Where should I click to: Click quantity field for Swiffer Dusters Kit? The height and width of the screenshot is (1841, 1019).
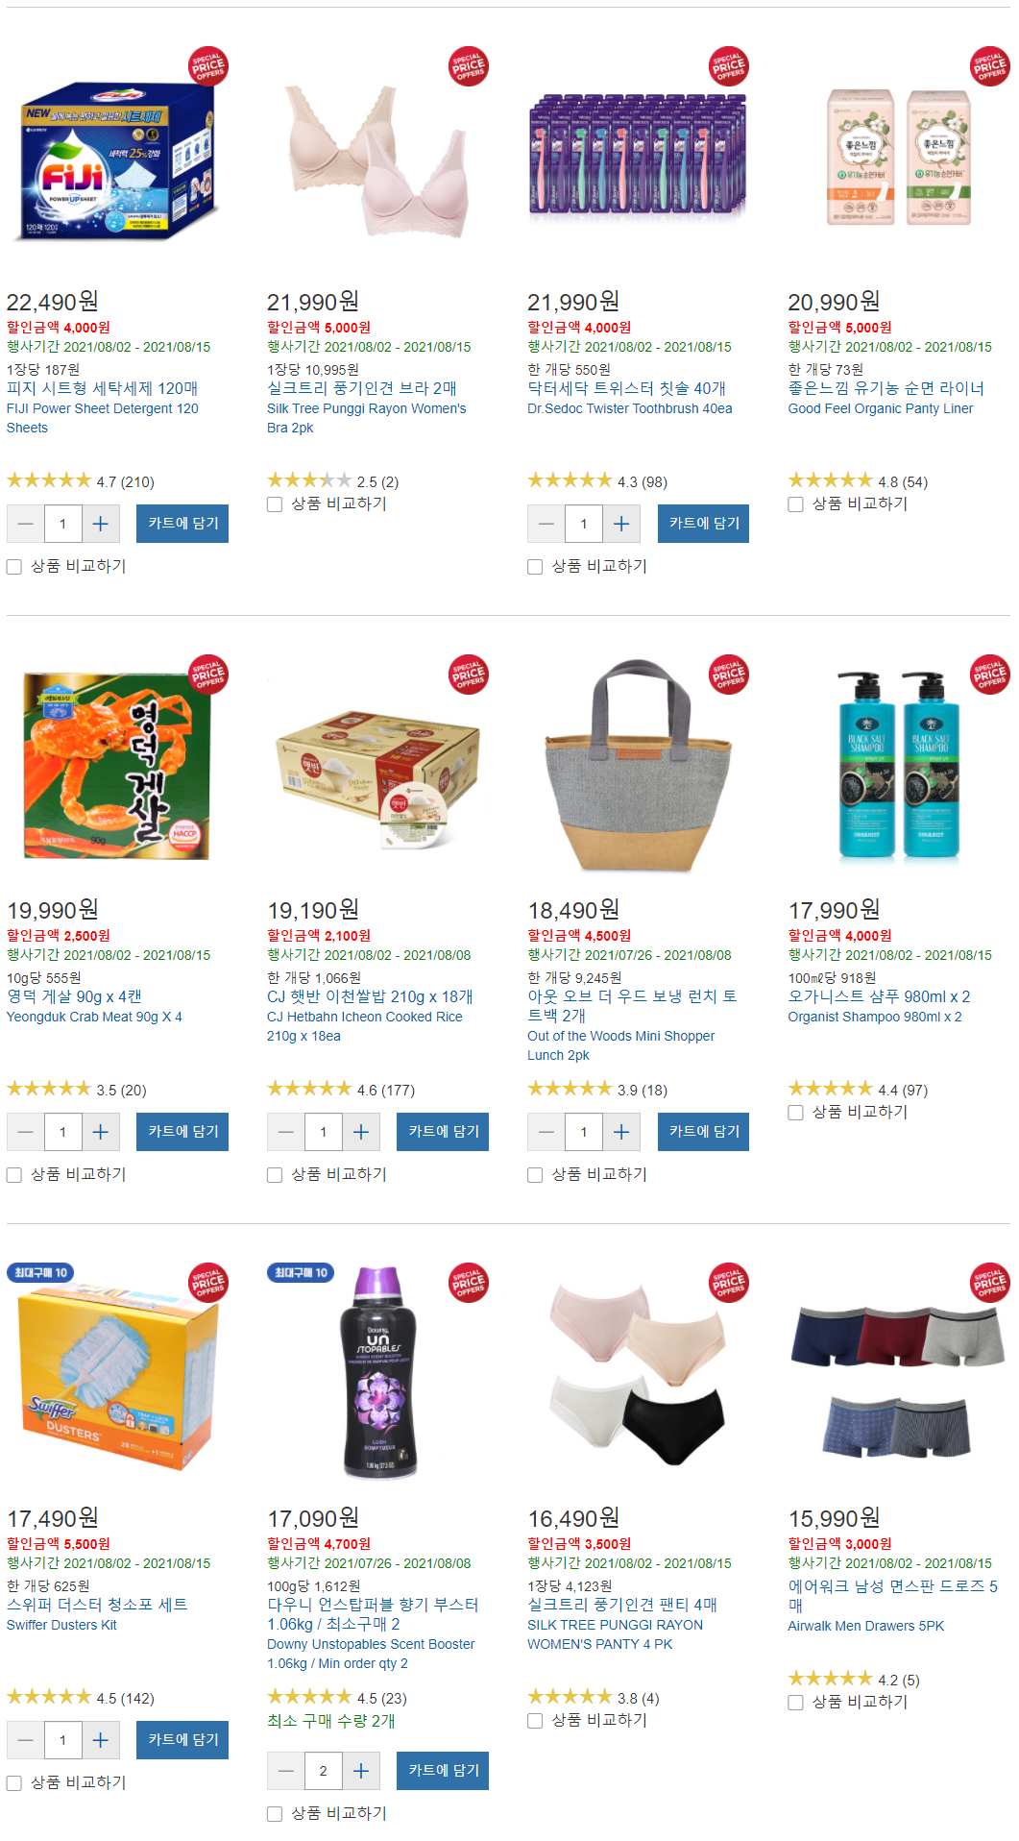[63, 1740]
